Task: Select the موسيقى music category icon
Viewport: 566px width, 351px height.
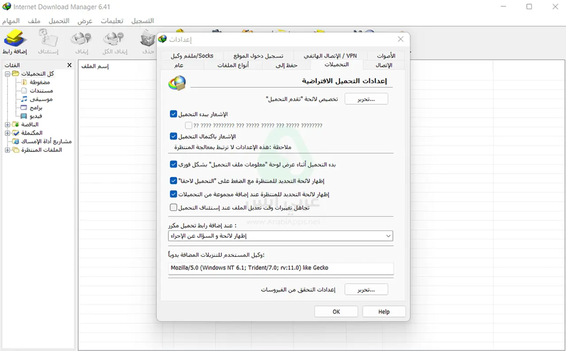Action: coord(24,99)
